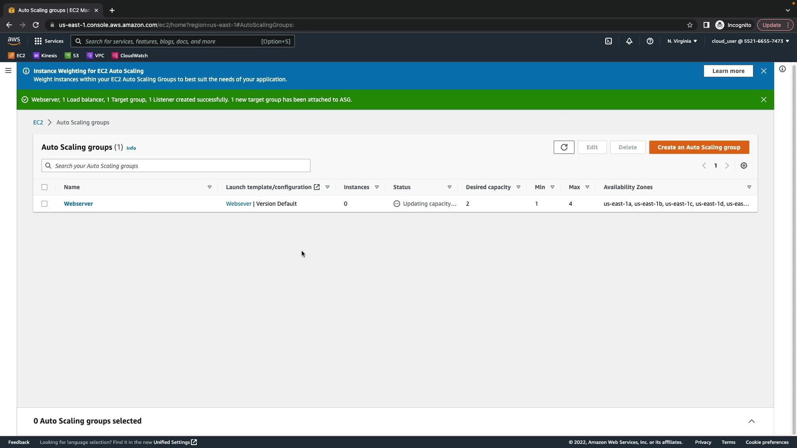Click Create an Auto Scaling group
Image resolution: width=797 pixels, height=448 pixels.
coord(699,147)
